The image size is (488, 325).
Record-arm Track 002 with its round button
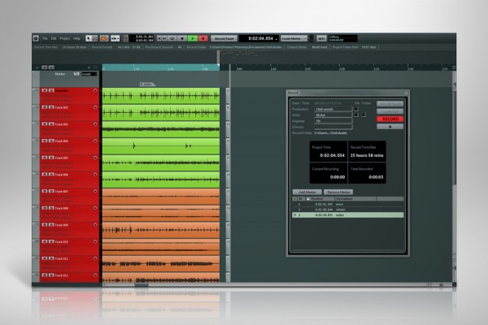pos(95,107)
